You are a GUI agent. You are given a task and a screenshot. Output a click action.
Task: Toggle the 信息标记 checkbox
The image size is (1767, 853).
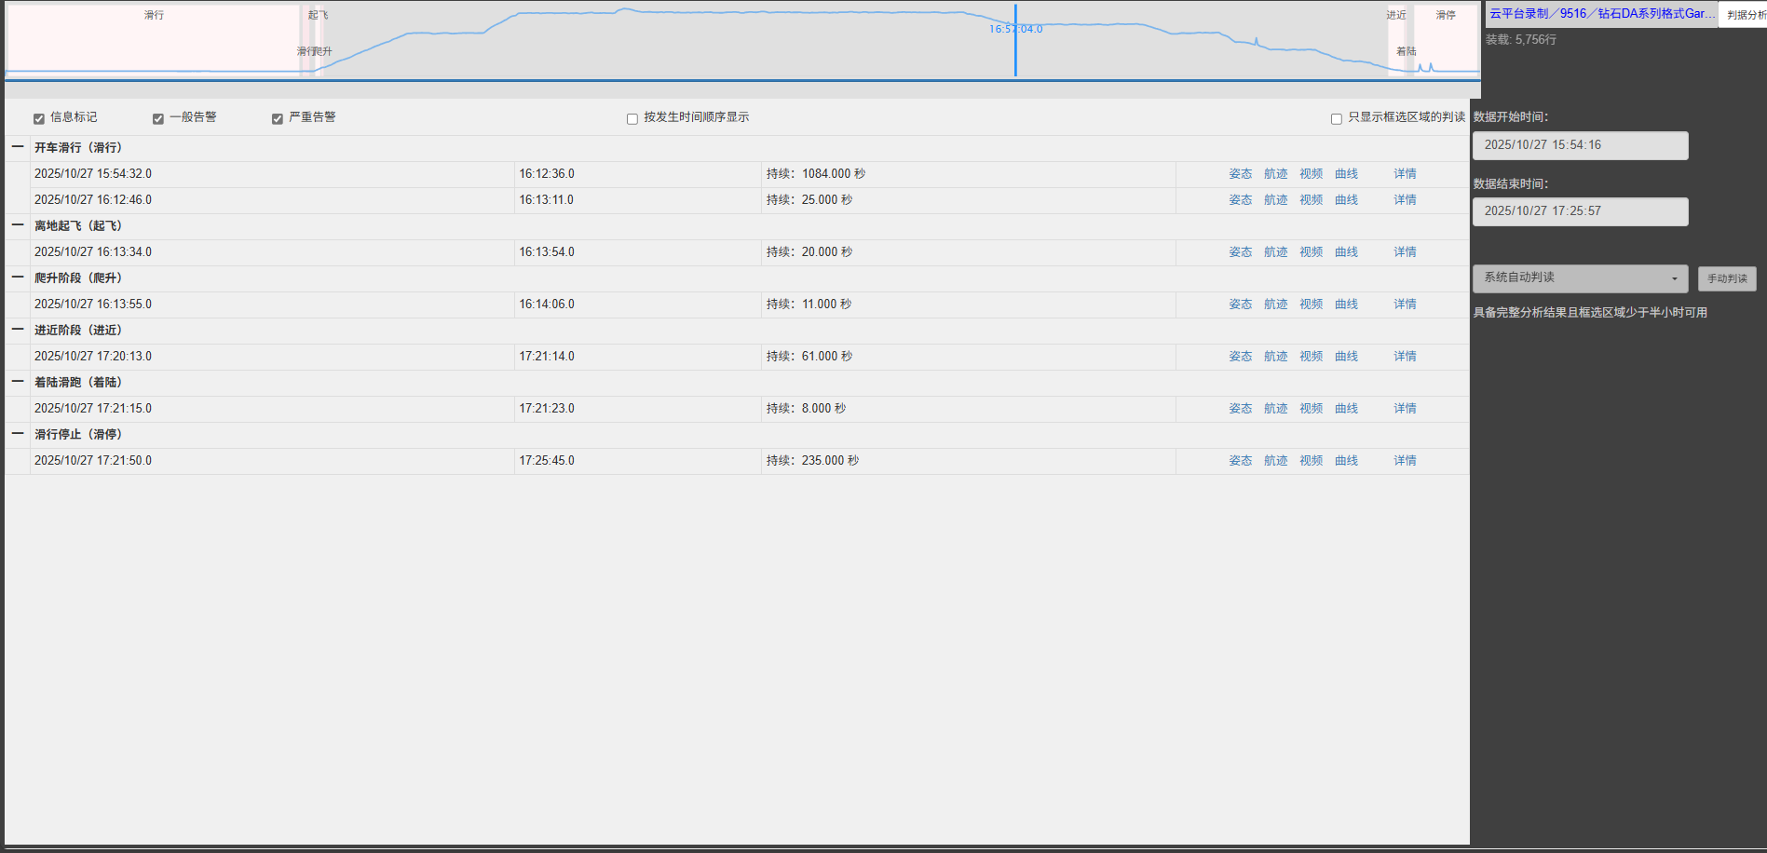pyautogui.click(x=39, y=118)
